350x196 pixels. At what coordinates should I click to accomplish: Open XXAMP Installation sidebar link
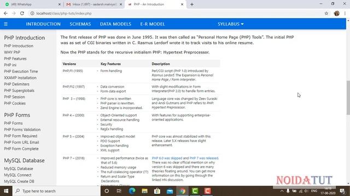20,78
